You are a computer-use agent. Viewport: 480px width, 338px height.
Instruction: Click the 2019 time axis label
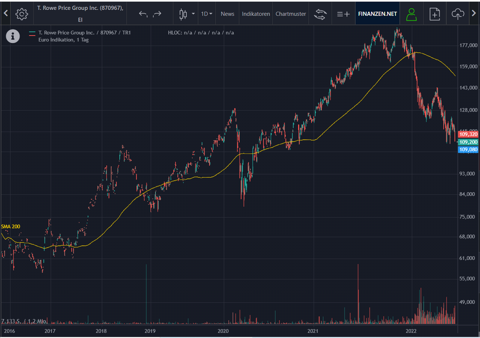click(150, 331)
